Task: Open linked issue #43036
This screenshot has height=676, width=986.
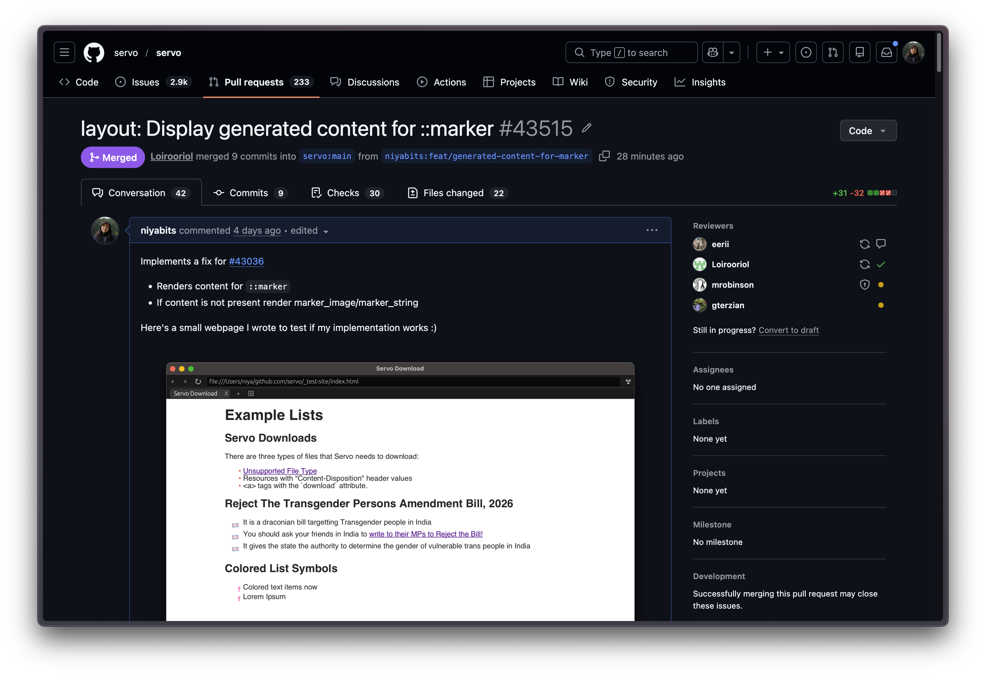Action: pyautogui.click(x=246, y=261)
